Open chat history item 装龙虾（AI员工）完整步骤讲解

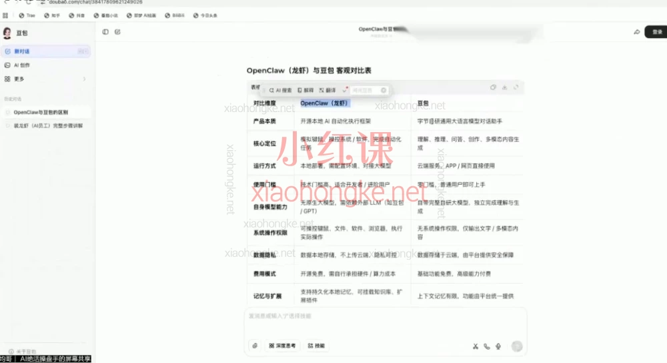click(x=47, y=125)
